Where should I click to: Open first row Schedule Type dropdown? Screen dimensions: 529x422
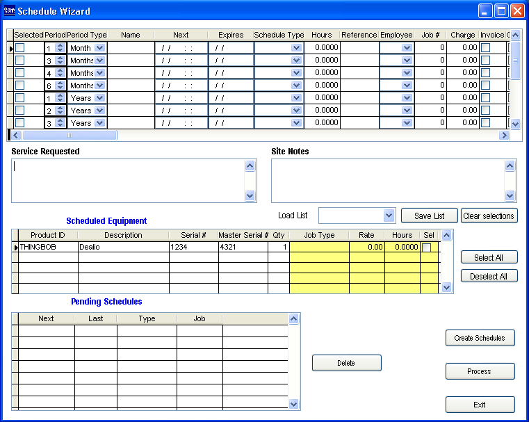tap(297, 48)
